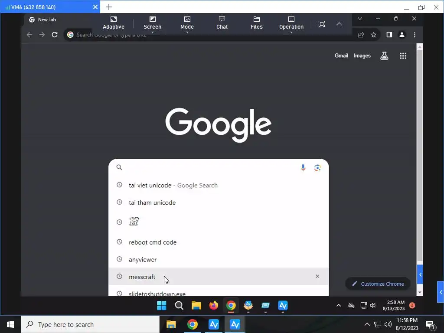This screenshot has width=444, height=333.
Task: Click remote clock showing 2:58 AM
Action: click(394, 305)
